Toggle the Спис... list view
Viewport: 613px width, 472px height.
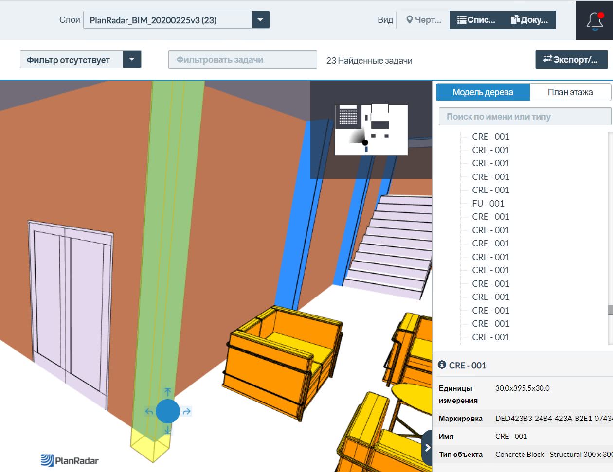(x=476, y=20)
